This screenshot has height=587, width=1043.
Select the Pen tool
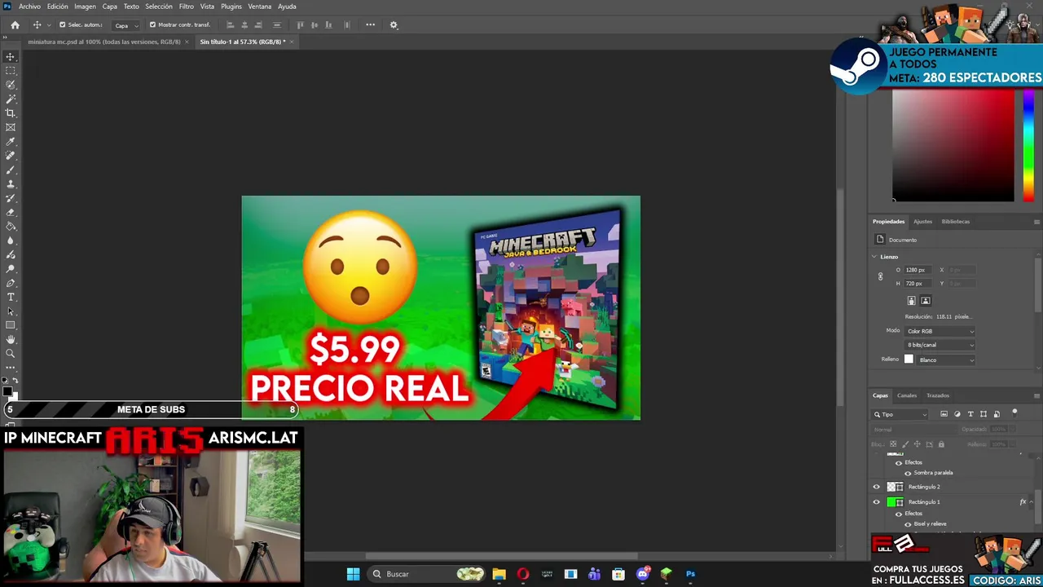11,283
